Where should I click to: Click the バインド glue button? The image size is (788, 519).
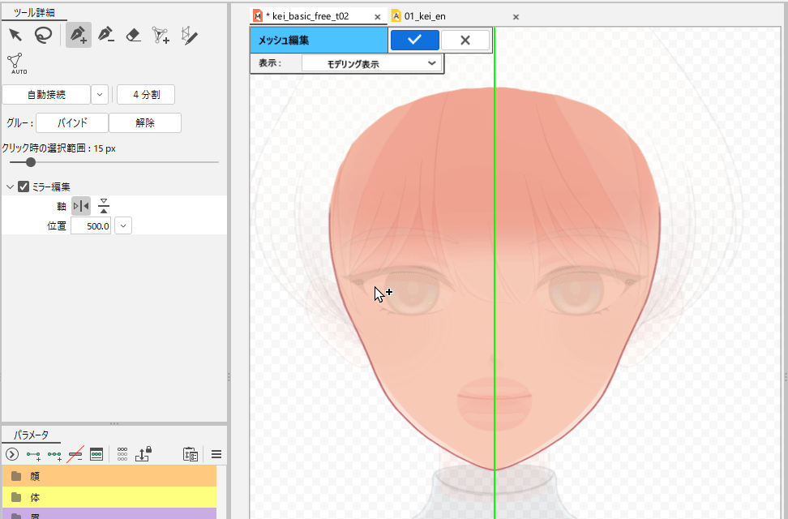pyautogui.click(x=71, y=123)
